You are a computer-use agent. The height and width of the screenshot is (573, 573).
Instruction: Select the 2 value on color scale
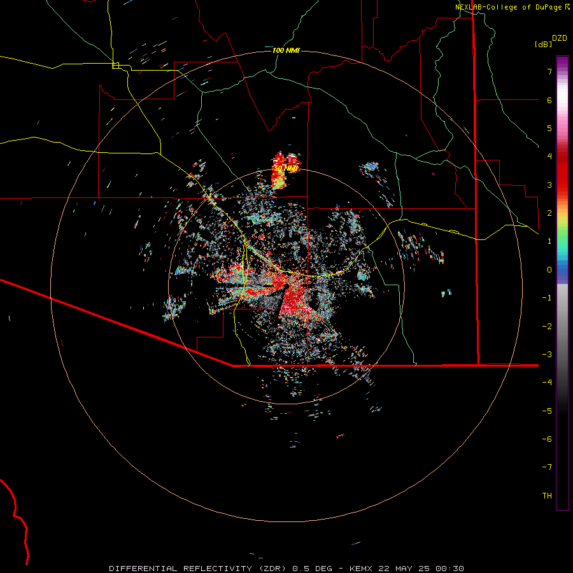(549, 213)
